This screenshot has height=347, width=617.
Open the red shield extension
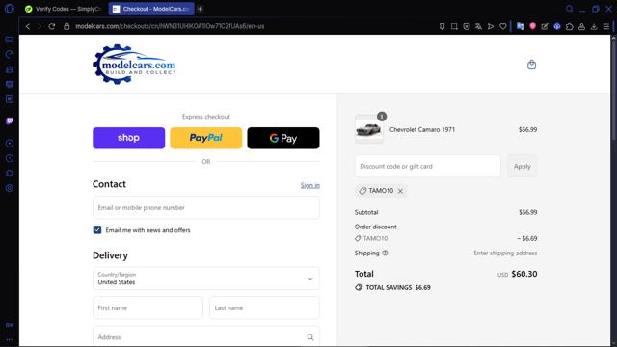click(532, 26)
